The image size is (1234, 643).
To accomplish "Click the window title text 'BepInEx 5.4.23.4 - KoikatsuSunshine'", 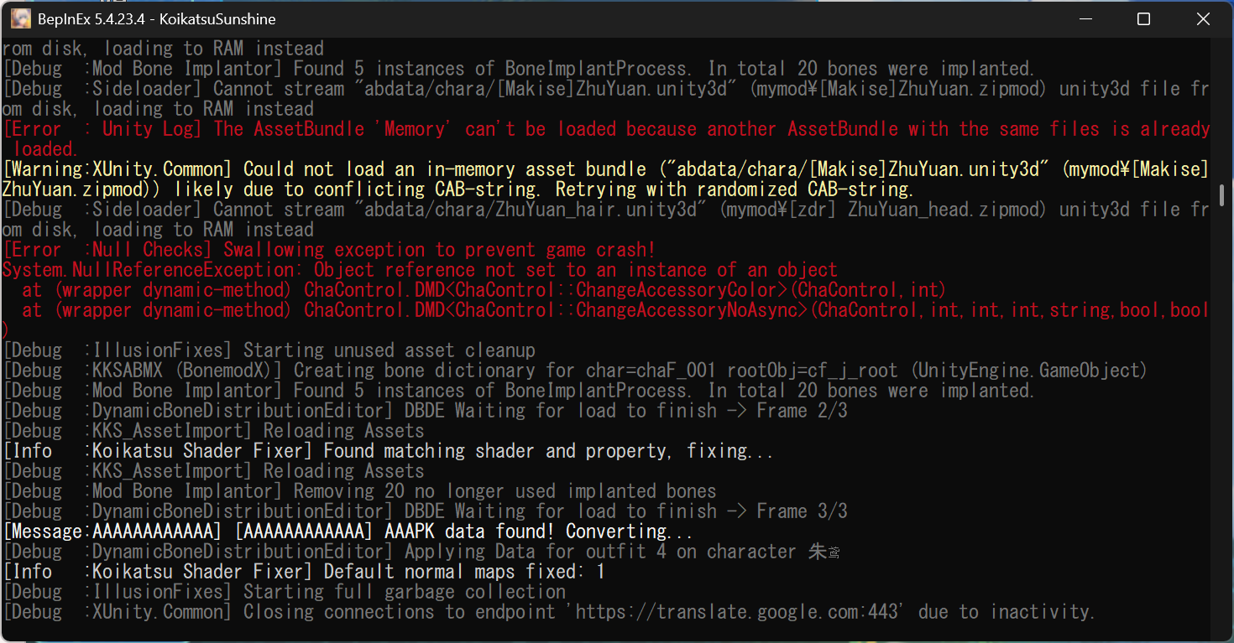I will point(156,18).
